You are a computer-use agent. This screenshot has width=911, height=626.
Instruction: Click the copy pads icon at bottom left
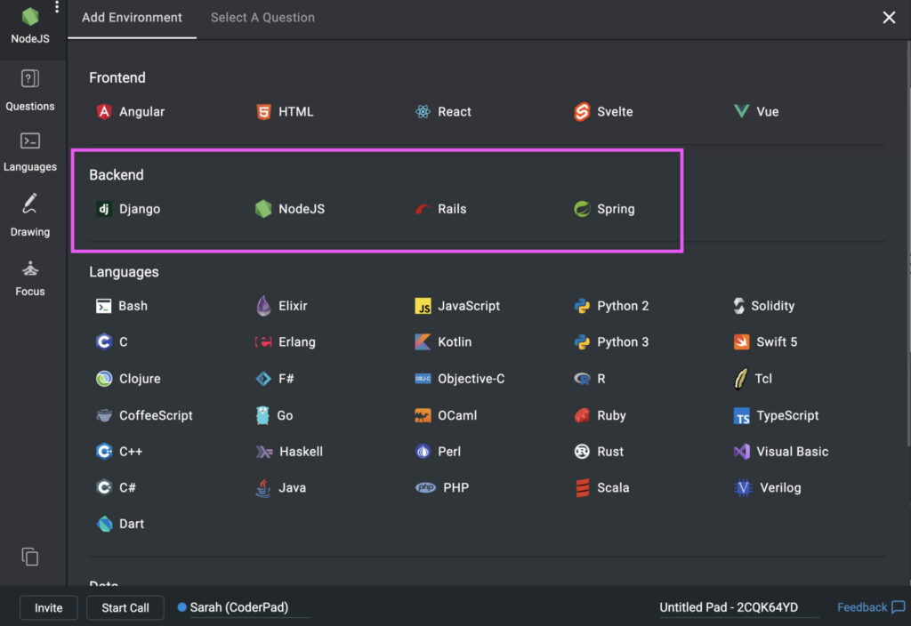click(30, 557)
